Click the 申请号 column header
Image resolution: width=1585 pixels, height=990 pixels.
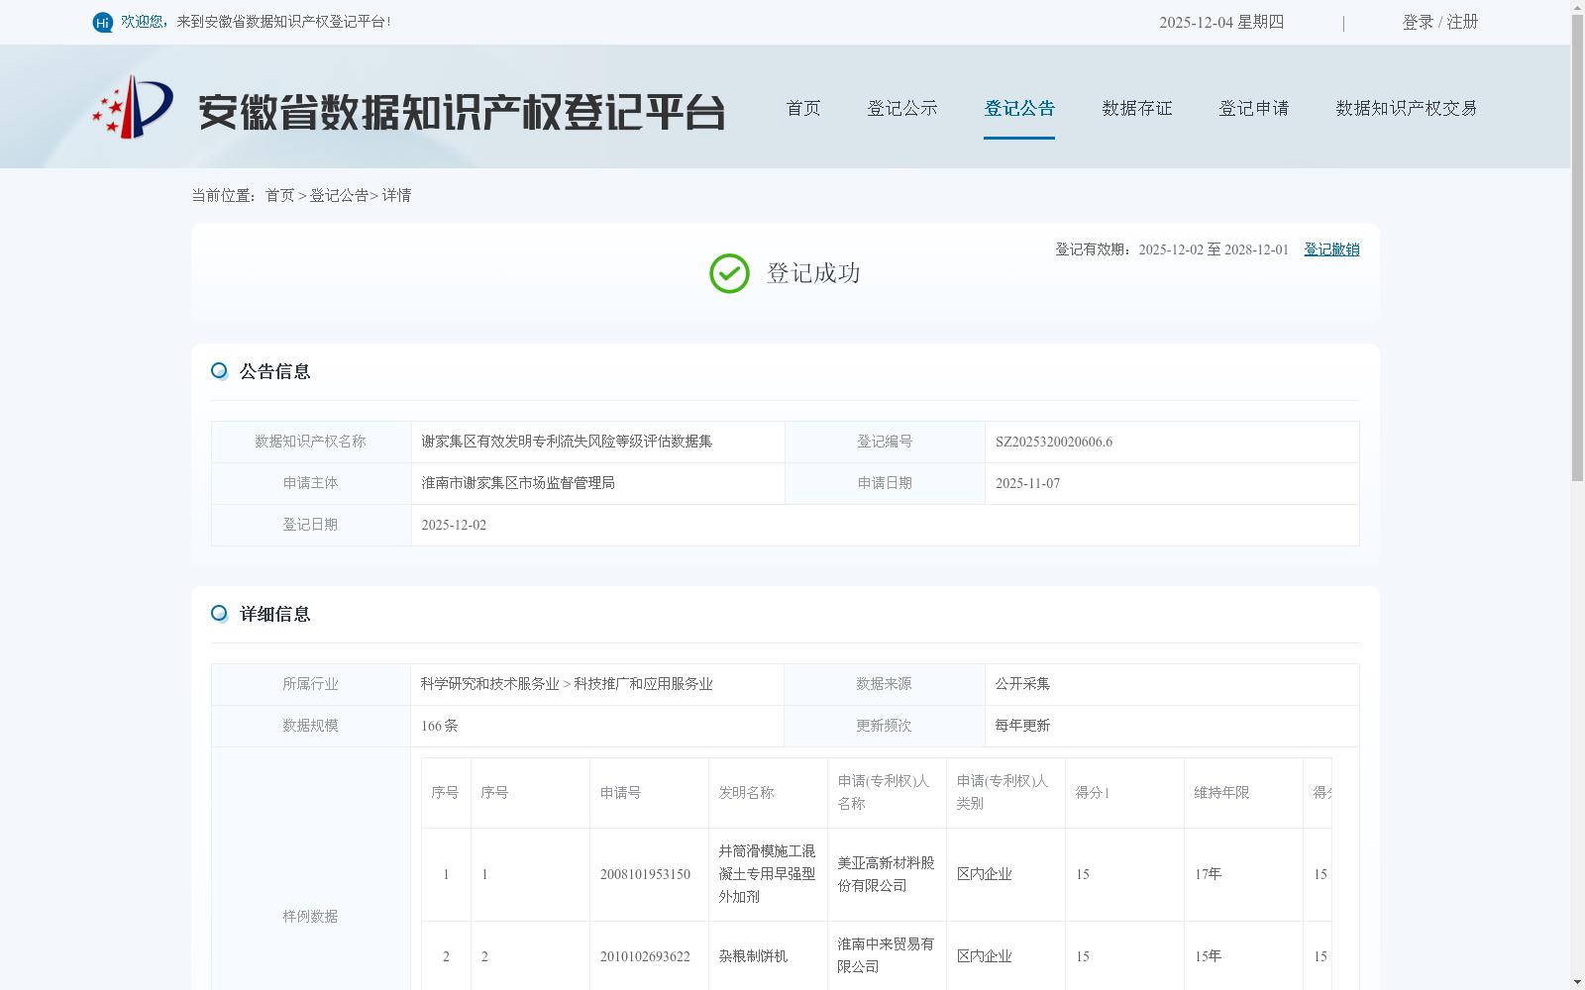pos(620,793)
